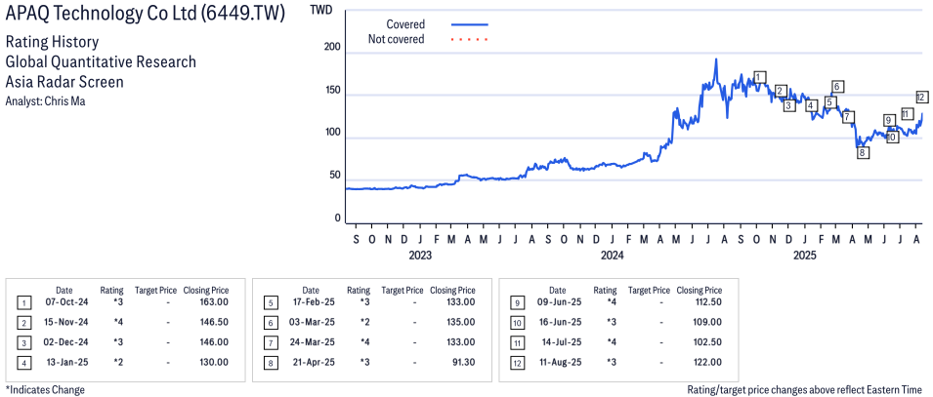
Task: Click table index box 7 beside 24-Mar-25
Action: 270,342
